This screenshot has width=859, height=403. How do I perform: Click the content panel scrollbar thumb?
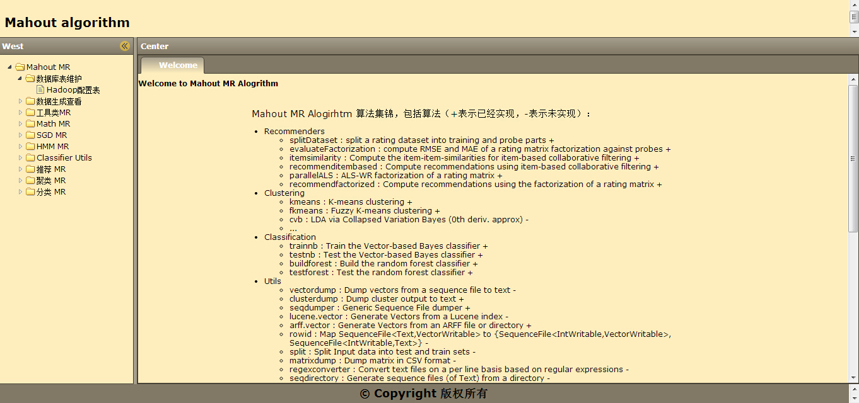pyautogui.click(x=853, y=158)
